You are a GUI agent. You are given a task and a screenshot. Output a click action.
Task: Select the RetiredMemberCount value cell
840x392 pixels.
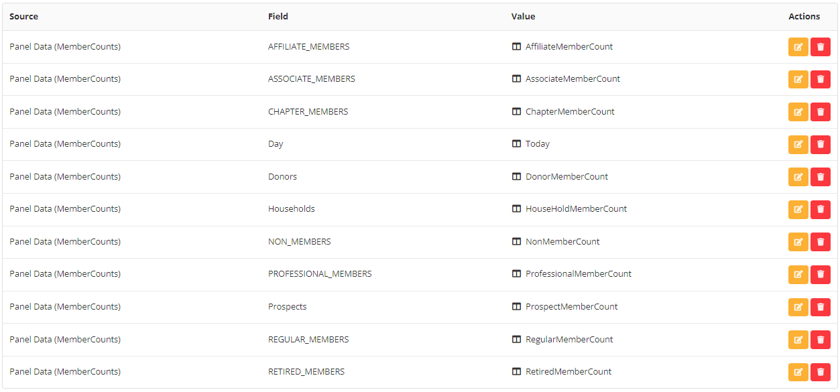568,372
